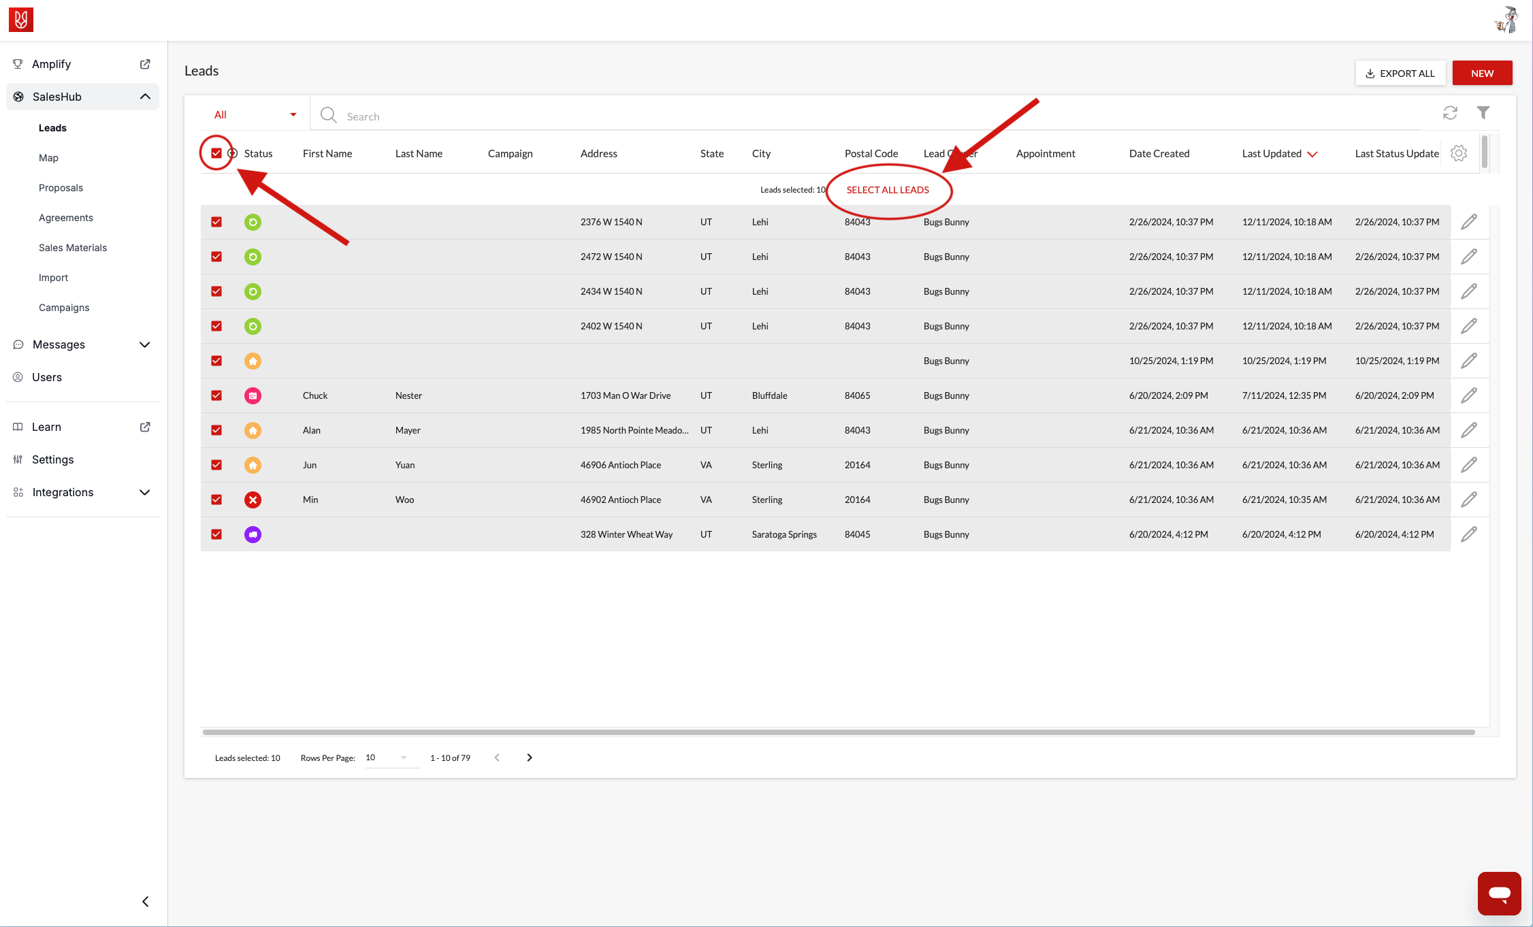Screen dimensions: 1533x927
Task: Click the status column plus icon
Action: [232, 153]
